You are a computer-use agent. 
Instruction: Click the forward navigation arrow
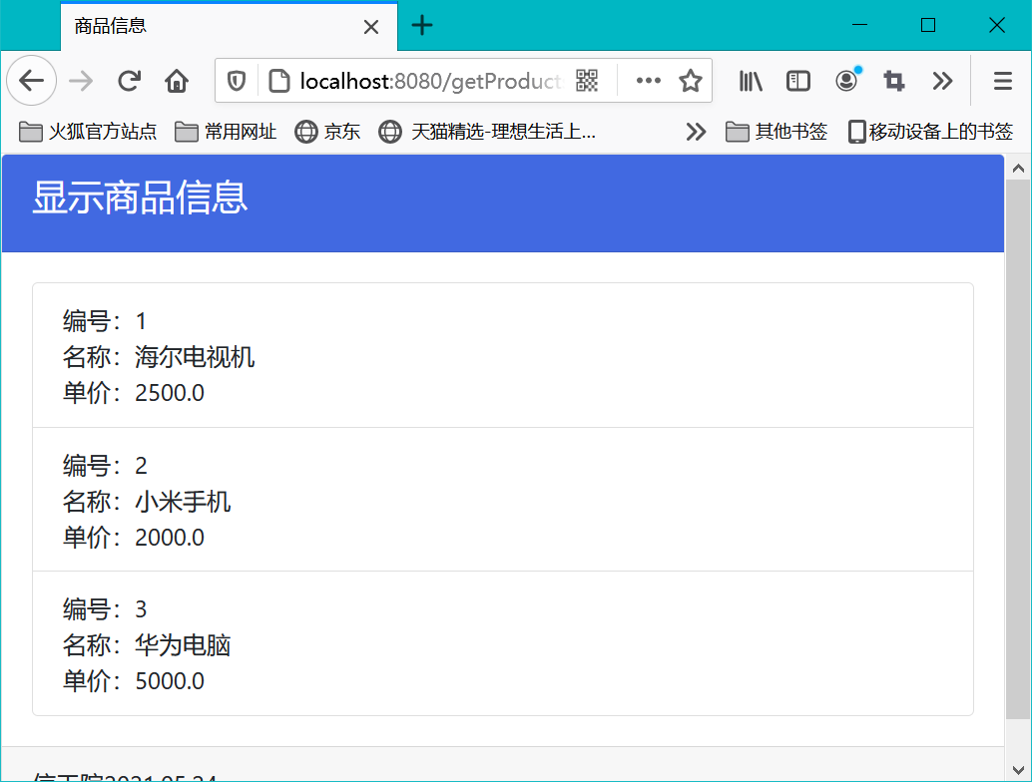pyautogui.click(x=80, y=81)
